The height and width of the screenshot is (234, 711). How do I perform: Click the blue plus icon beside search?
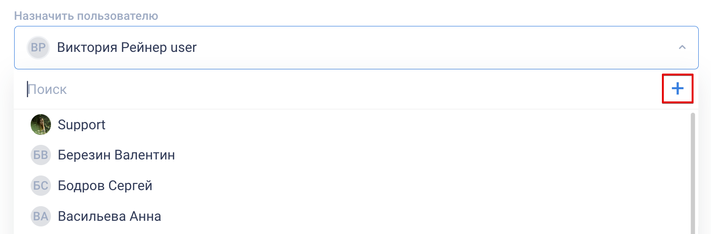pos(677,89)
